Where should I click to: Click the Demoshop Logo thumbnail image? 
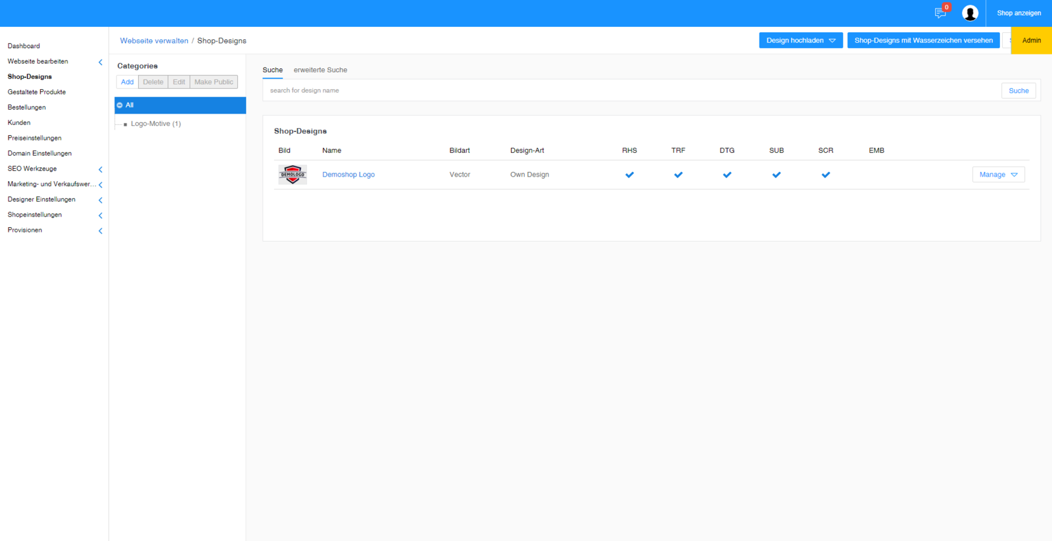click(x=293, y=175)
